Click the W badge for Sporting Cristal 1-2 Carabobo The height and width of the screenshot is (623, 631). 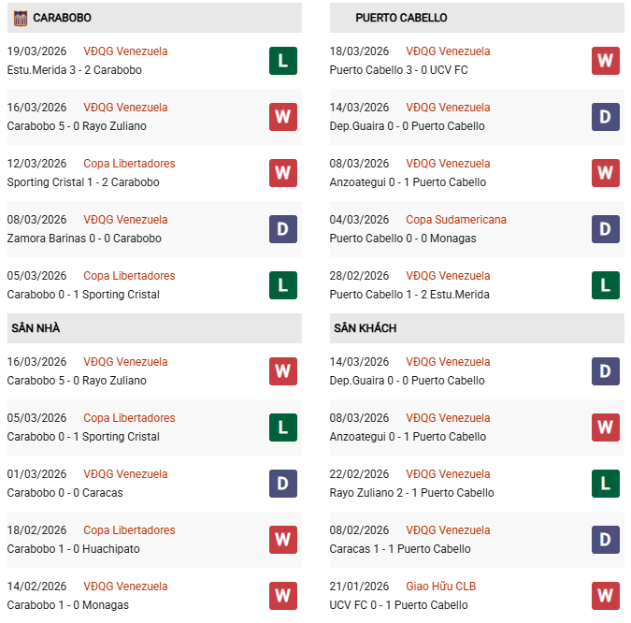coord(283,173)
